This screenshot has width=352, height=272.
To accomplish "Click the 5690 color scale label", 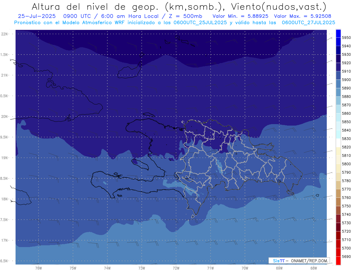I will click(346, 256).
